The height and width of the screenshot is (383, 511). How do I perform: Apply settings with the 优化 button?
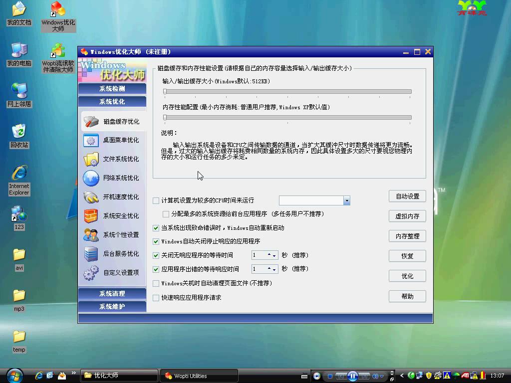[x=407, y=276]
